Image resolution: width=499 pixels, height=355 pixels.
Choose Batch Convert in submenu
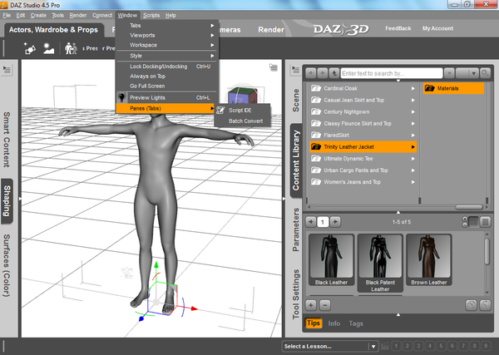pyautogui.click(x=243, y=121)
